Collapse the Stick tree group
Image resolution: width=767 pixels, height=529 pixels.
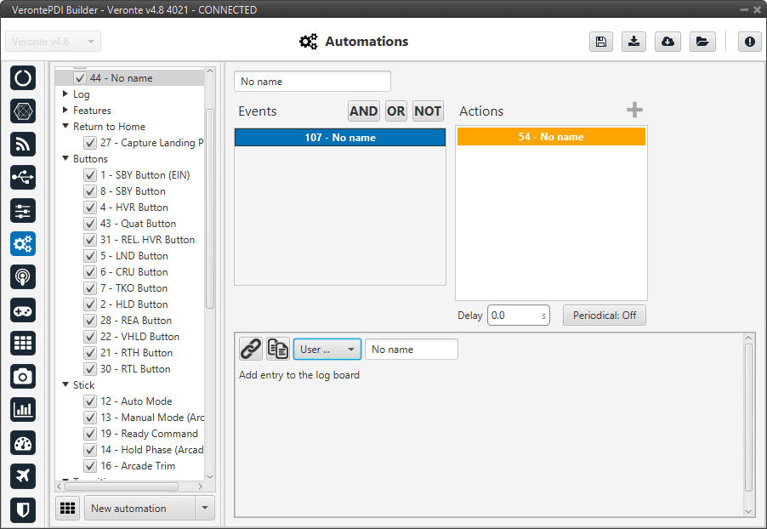65,384
